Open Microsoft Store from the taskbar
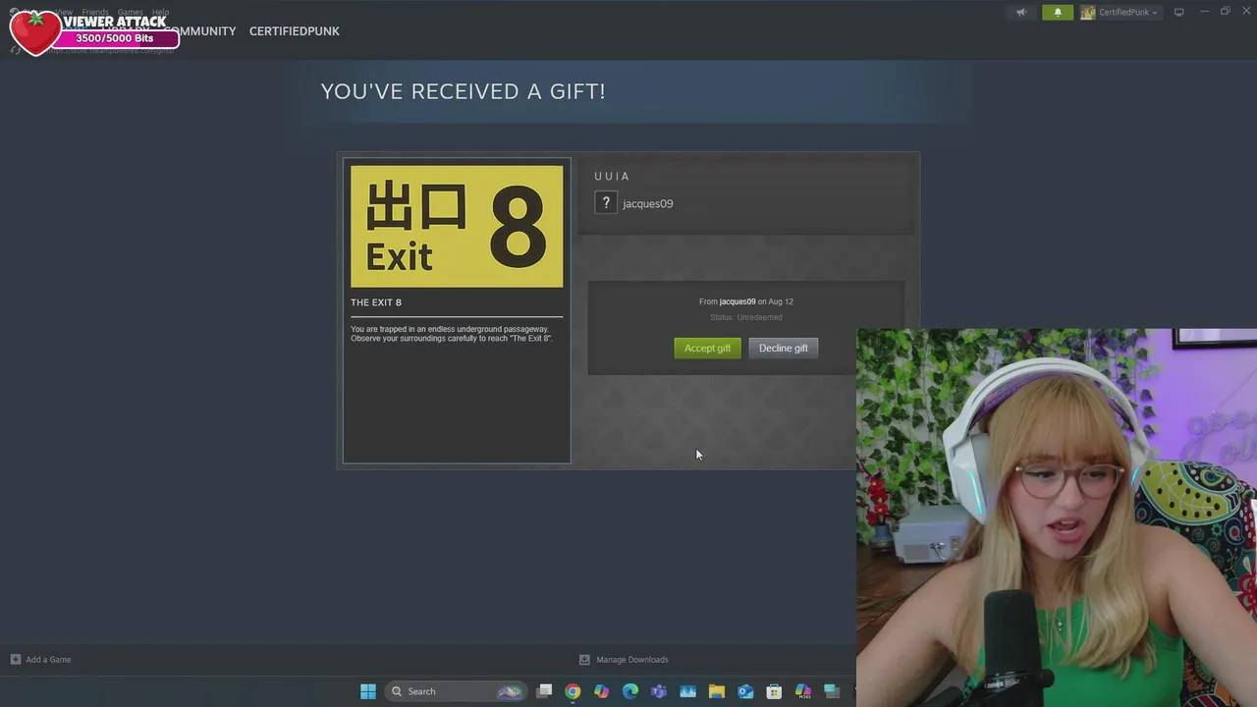The width and height of the screenshot is (1257, 707). click(774, 691)
